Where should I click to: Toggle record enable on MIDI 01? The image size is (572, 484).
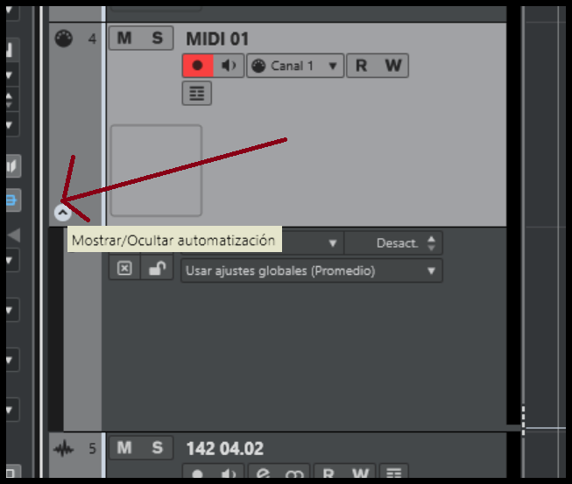click(198, 66)
